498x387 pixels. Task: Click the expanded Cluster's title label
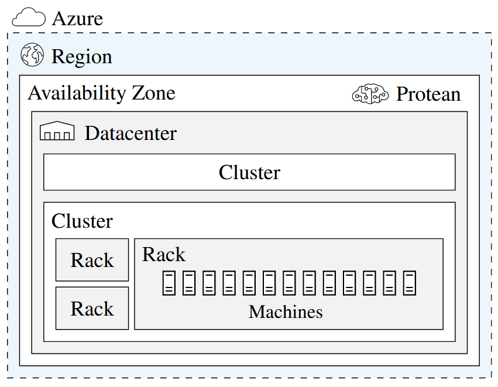(x=82, y=221)
